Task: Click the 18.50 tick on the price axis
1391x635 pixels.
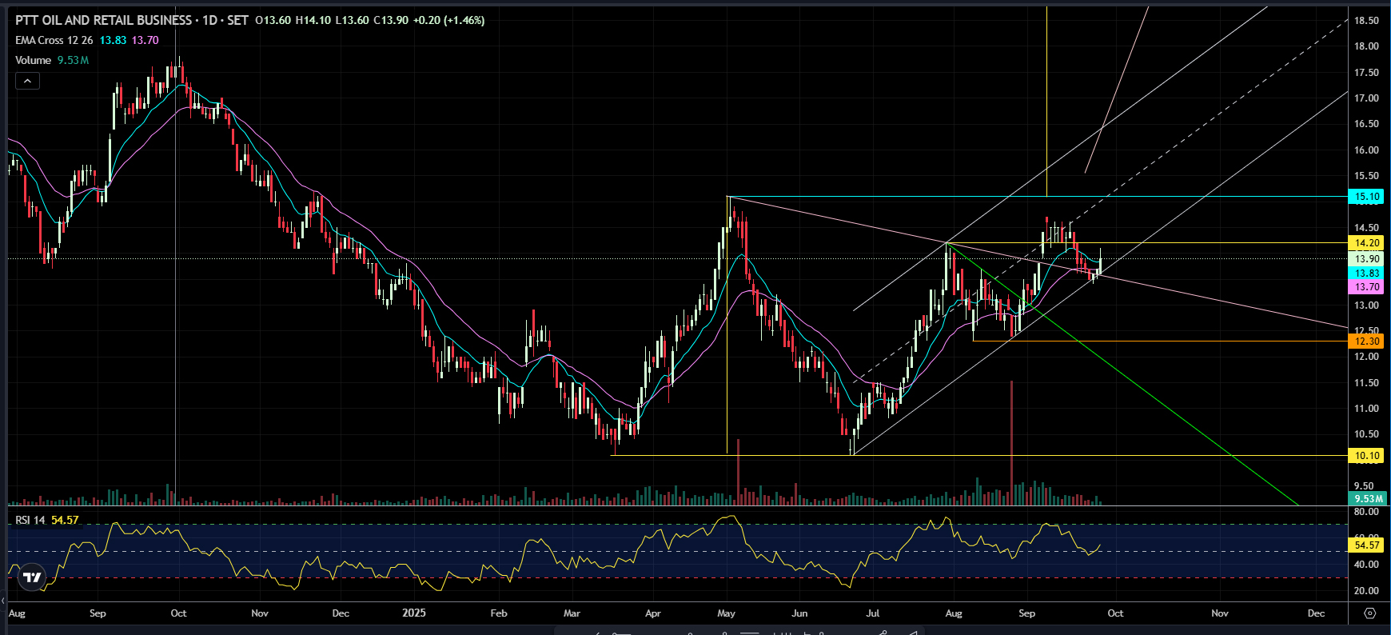Action: tap(1366, 20)
